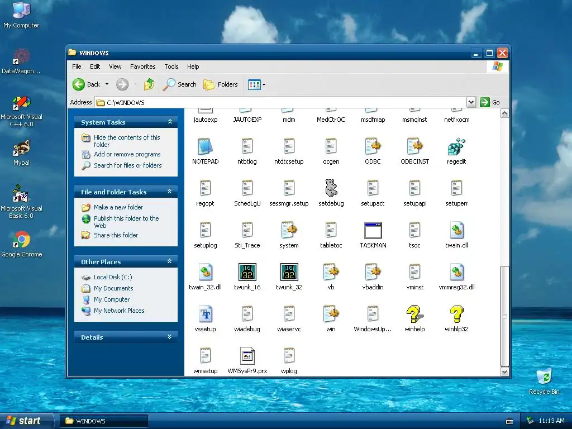Open the Back history dropdown arrow
The image size is (572, 429).
107,84
